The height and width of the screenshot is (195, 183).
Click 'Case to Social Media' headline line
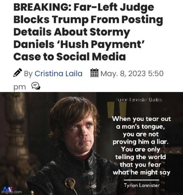coord(69,57)
